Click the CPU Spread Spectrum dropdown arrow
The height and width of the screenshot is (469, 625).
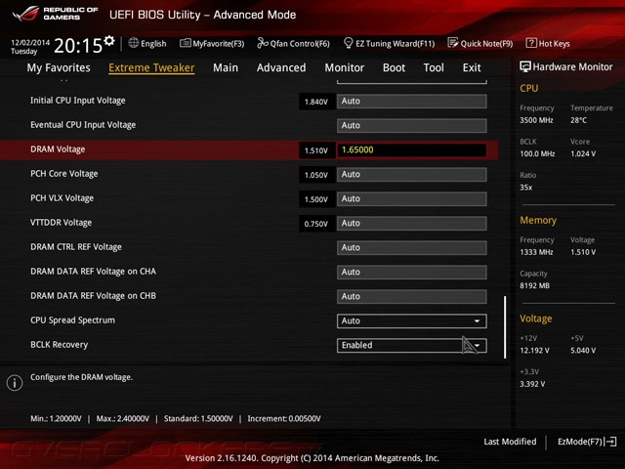pyautogui.click(x=477, y=321)
